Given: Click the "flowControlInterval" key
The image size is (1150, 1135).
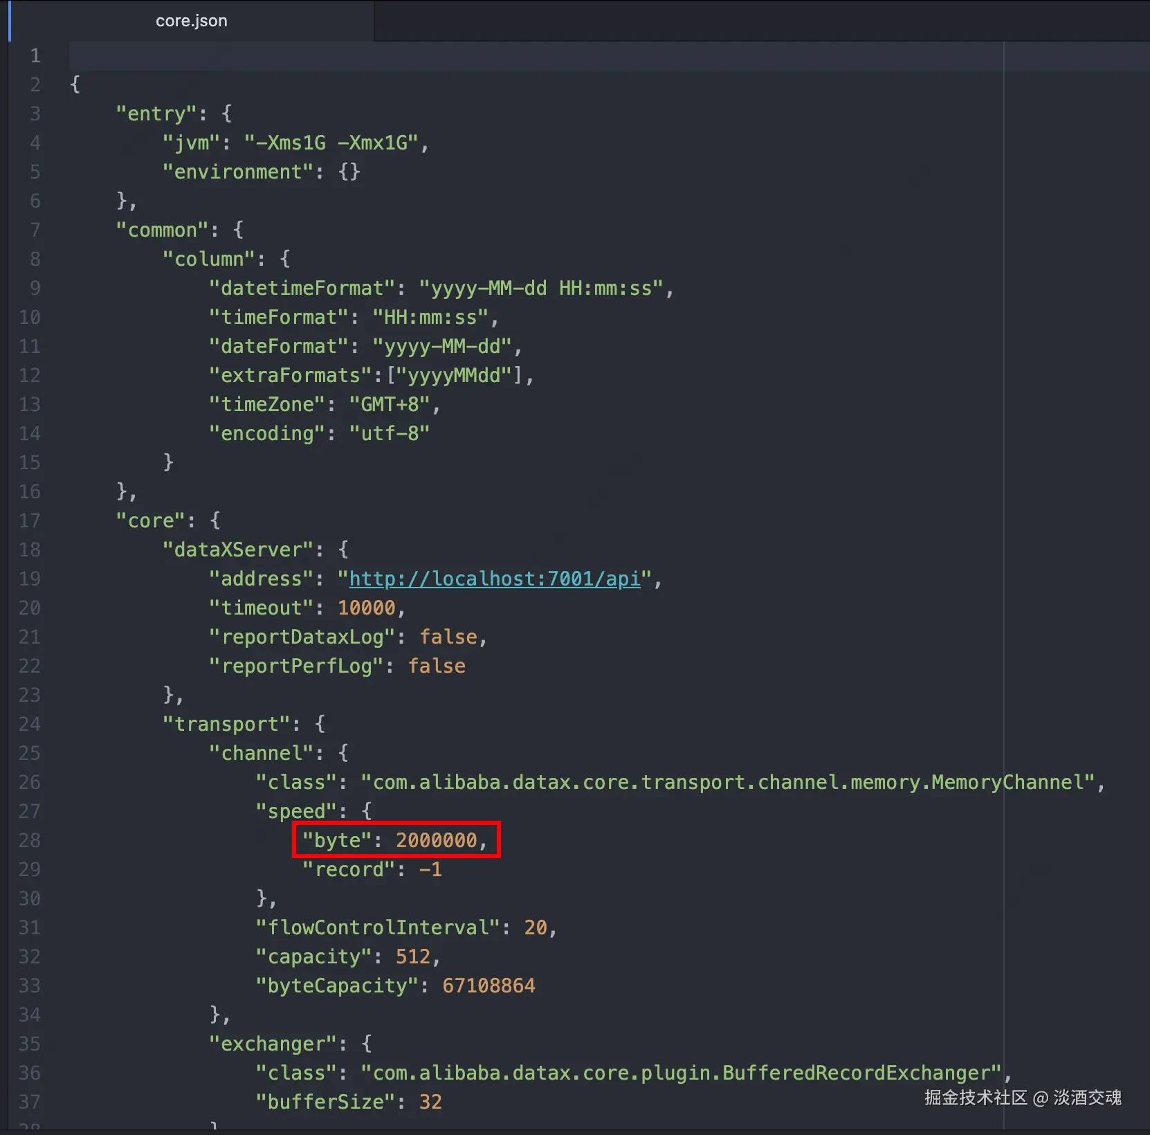Looking at the screenshot, I should 378,927.
